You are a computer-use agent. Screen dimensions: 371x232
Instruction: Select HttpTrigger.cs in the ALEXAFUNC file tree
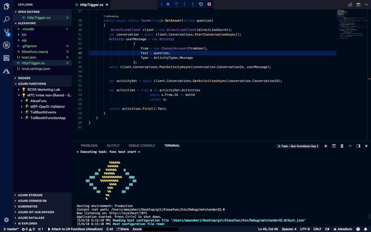point(42,63)
